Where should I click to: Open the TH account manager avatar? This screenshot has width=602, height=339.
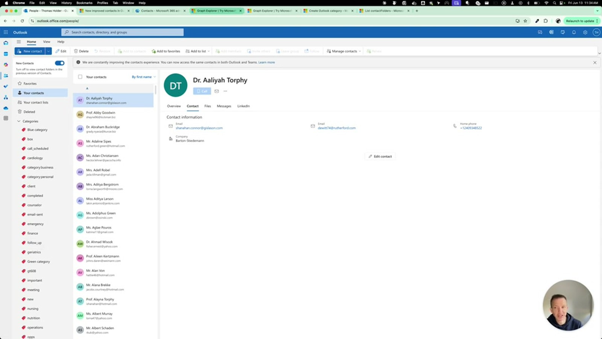pos(596,32)
